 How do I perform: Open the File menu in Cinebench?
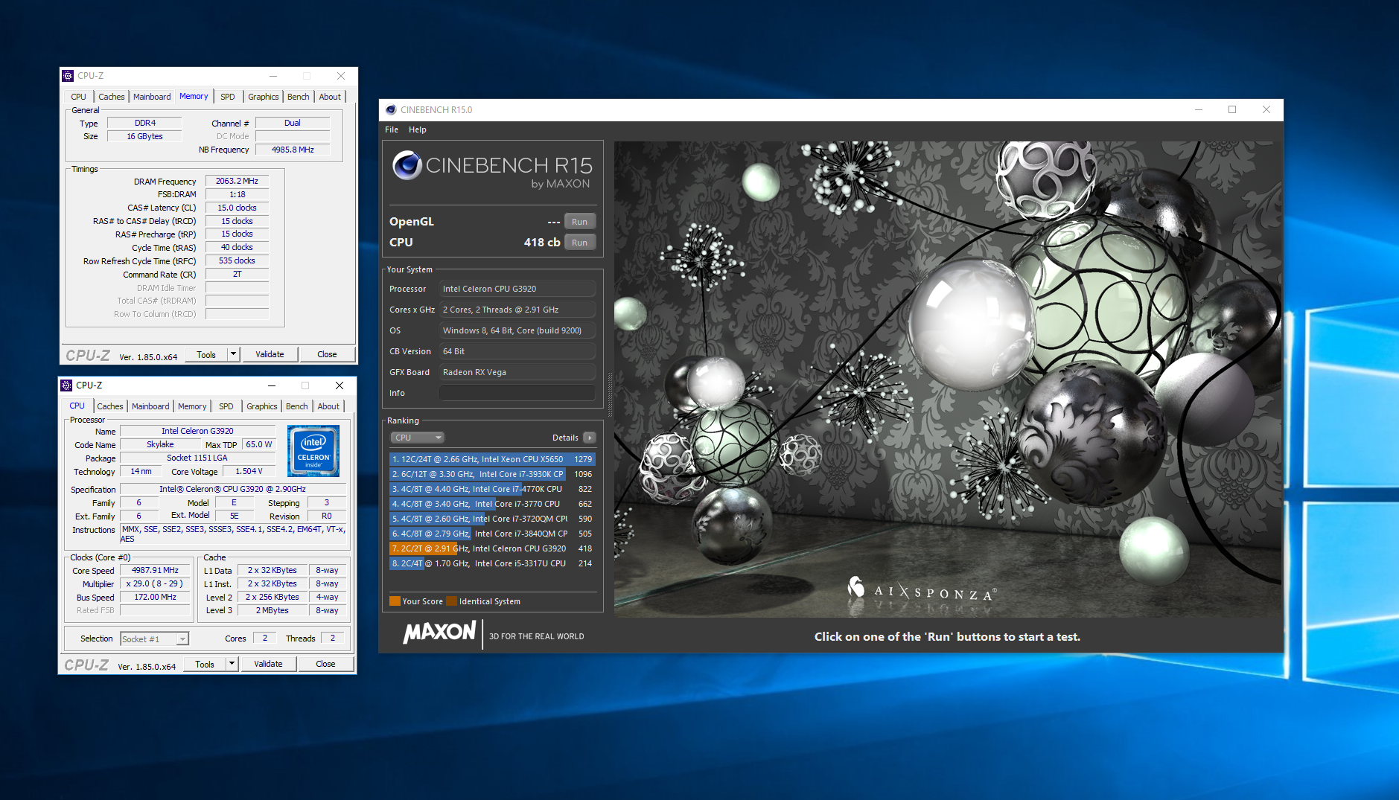[392, 129]
